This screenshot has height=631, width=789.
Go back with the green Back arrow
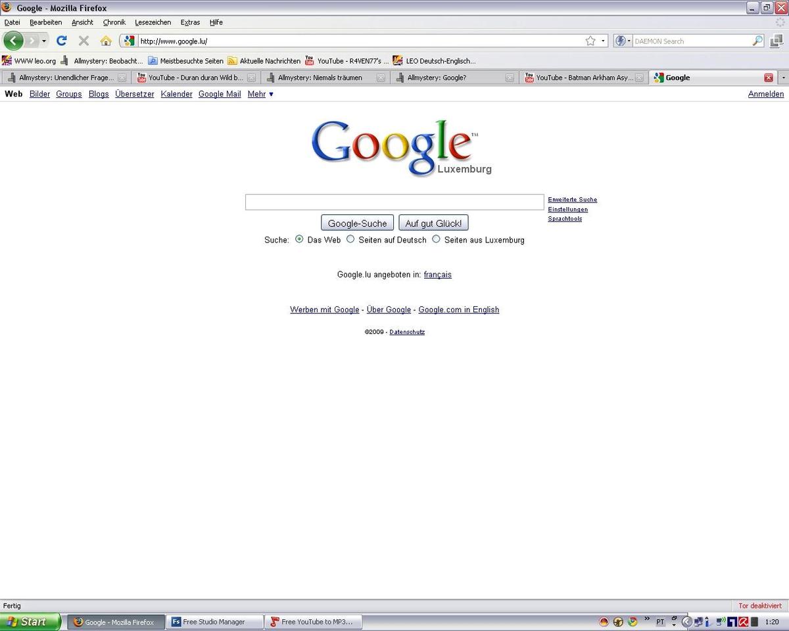(13, 41)
